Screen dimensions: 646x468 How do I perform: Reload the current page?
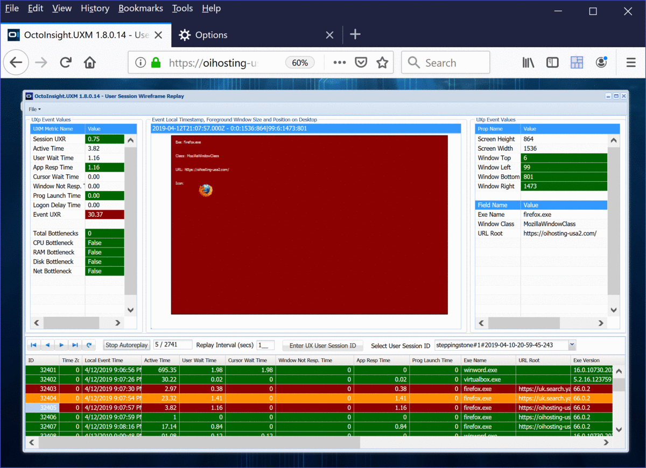point(66,63)
